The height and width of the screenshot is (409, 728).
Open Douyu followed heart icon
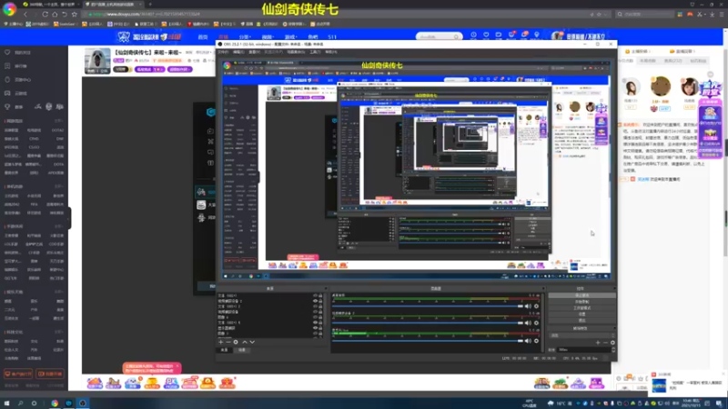point(486,35)
